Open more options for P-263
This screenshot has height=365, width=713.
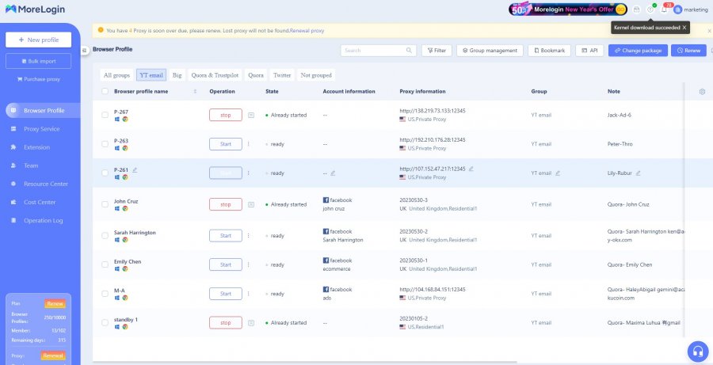click(x=248, y=144)
